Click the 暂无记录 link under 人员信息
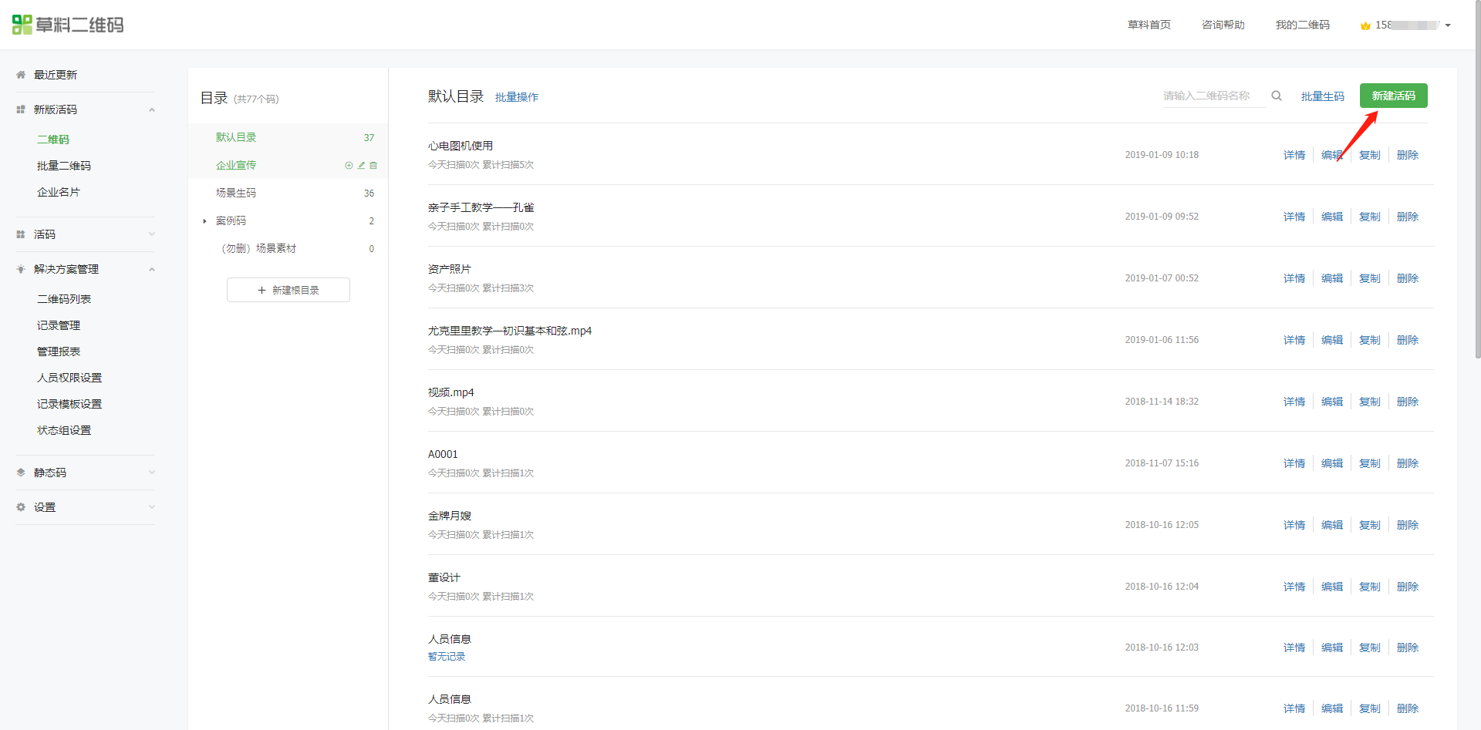 447,657
